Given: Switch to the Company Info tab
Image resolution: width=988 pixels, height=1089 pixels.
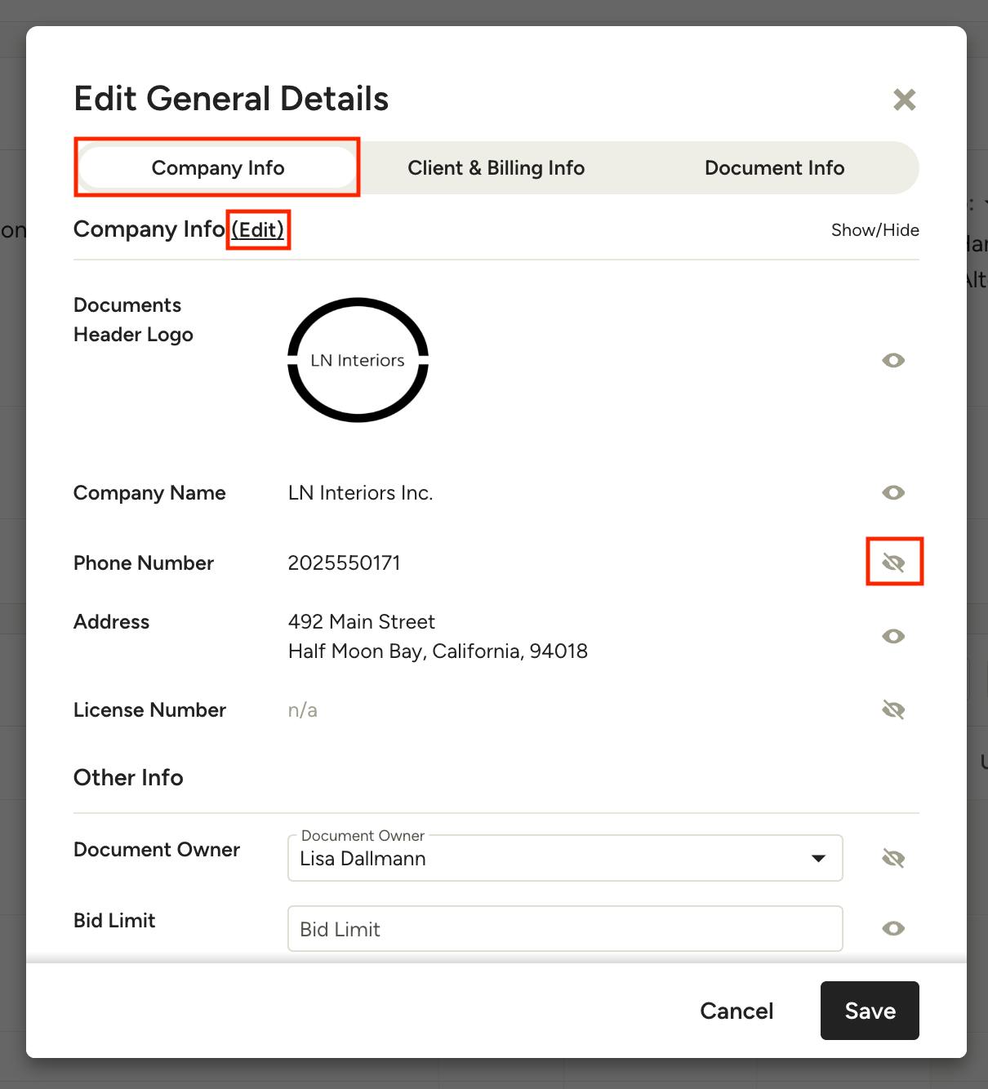Looking at the screenshot, I should (218, 167).
